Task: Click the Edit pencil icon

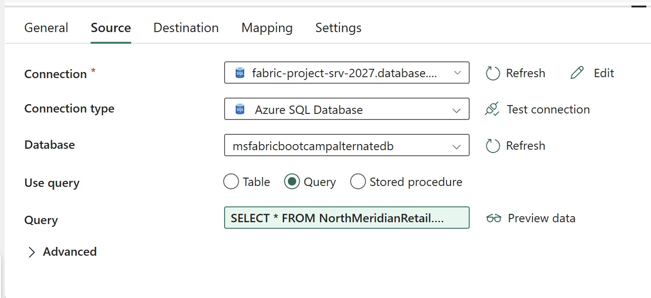Action: (x=577, y=73)
